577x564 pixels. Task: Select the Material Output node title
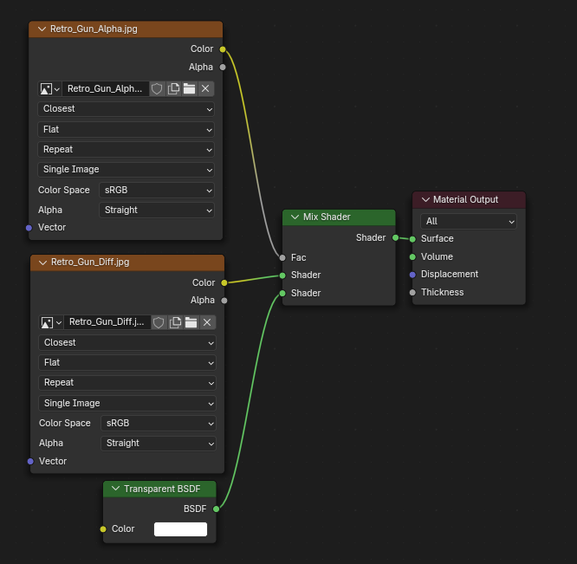[465, 199]
